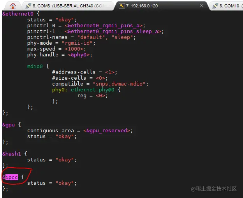Screen dimensions: 243x198
Task: Click the ethernet-phy@0 node name
Action: (93, 89)
